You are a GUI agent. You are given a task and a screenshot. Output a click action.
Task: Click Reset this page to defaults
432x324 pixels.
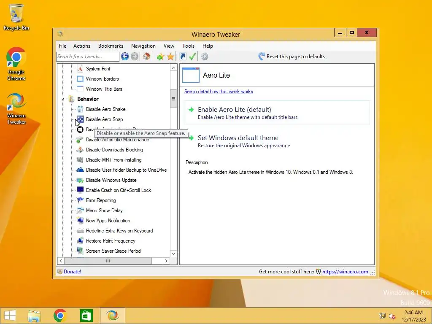pyautogui.click(x=292, y=57)
